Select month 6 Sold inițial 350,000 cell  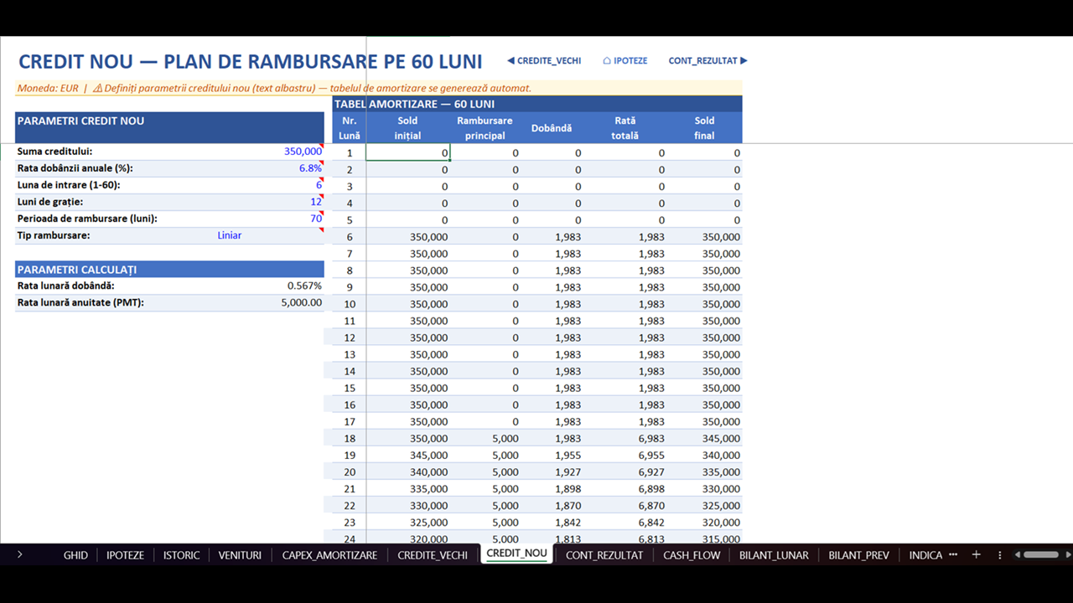pyautogui.click(x=408, y=237)
